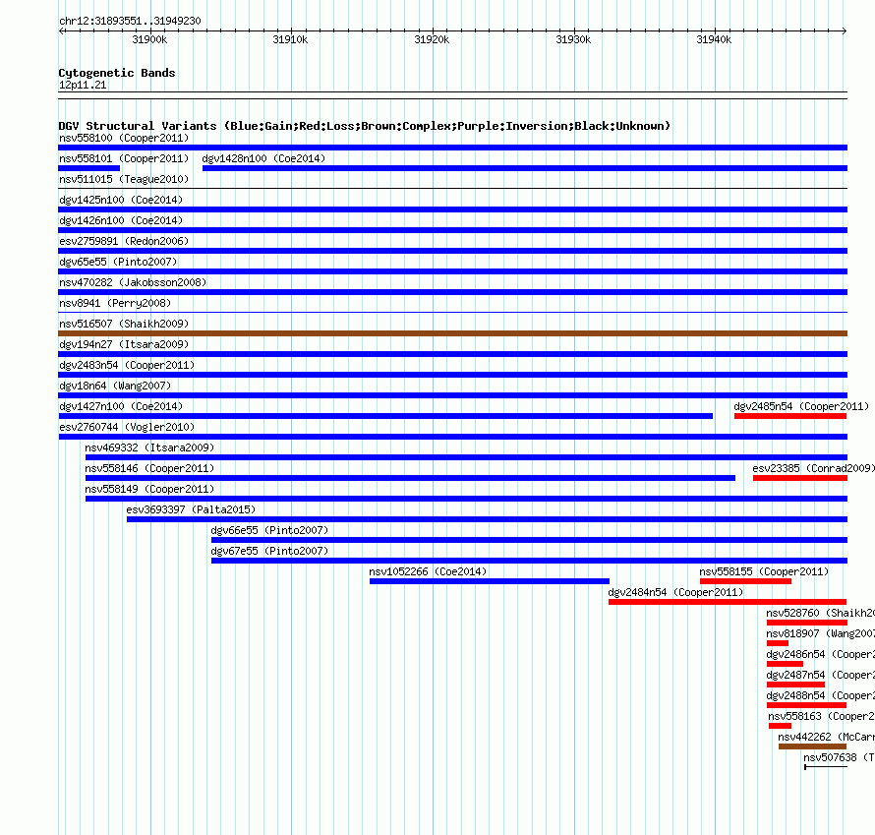The height and width of the screenshot is (835, 875).
Task: Select the short blue nsv558101 gain bar
Action: [x=89, y=168]
